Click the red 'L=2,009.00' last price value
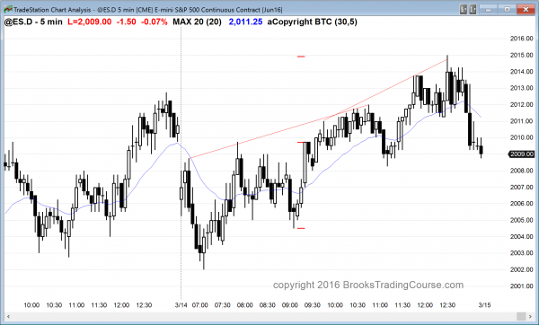The image size is (539, 325). click(x=89, y=22)
